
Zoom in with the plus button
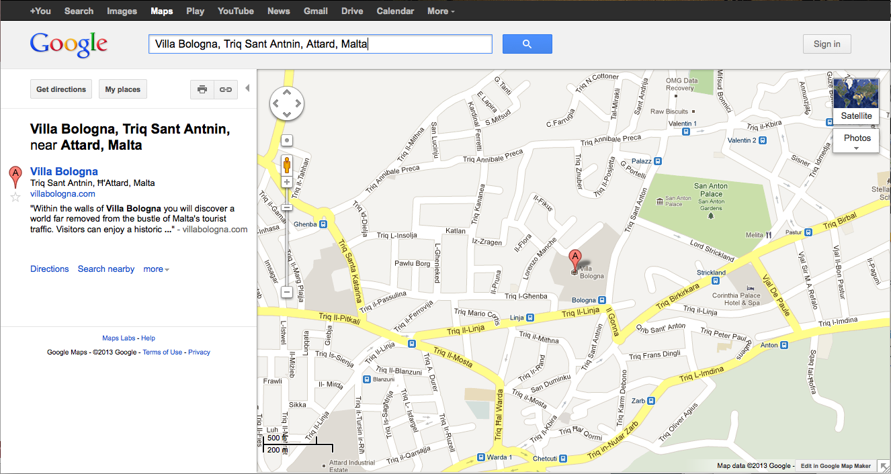coord(287,182)
